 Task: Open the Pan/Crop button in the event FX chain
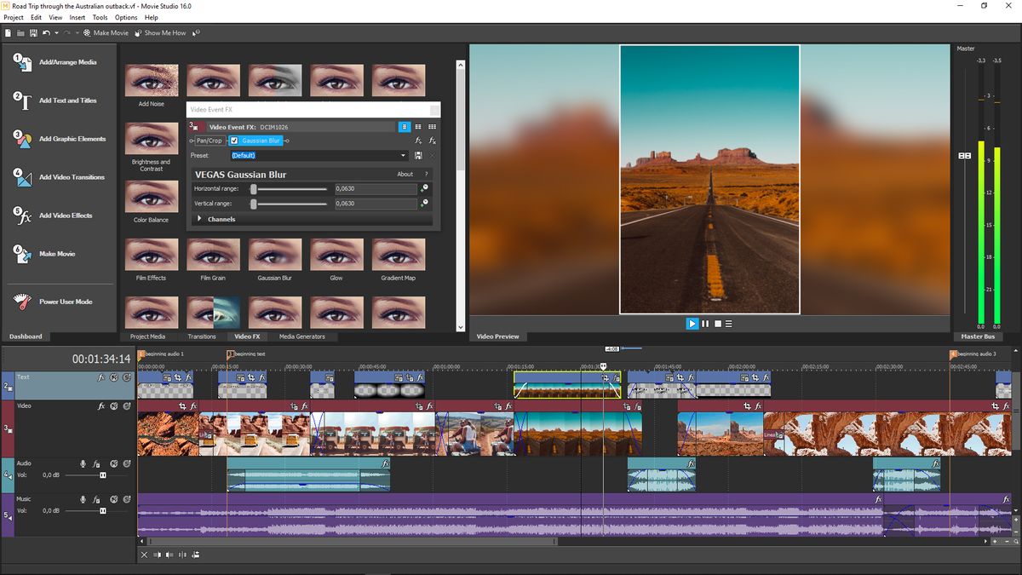tap(209, 141)
